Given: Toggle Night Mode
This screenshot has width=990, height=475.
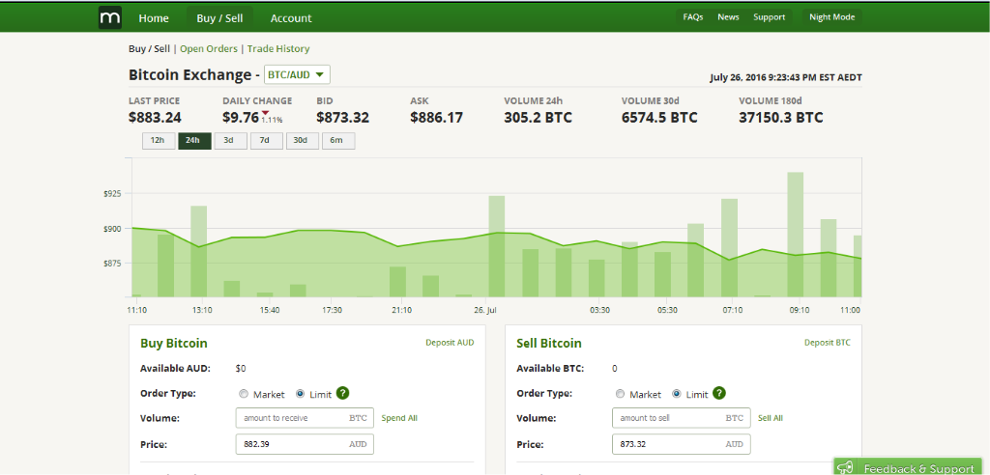Looking at the screenshot, I should coord(832,17).
